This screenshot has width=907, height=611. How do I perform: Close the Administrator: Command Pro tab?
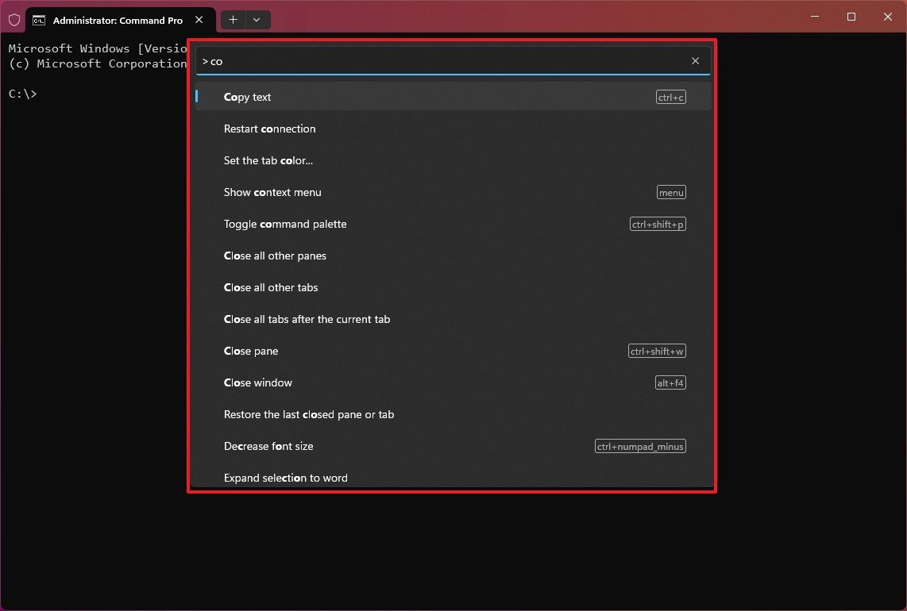point(199,20)
